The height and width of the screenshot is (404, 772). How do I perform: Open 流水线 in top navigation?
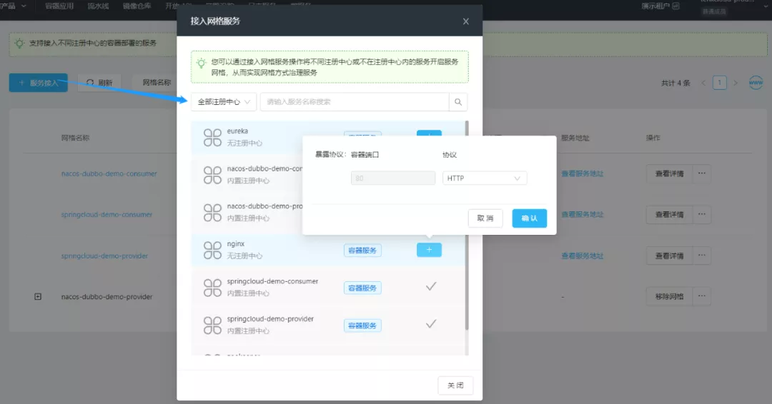[x=98, y=6]
